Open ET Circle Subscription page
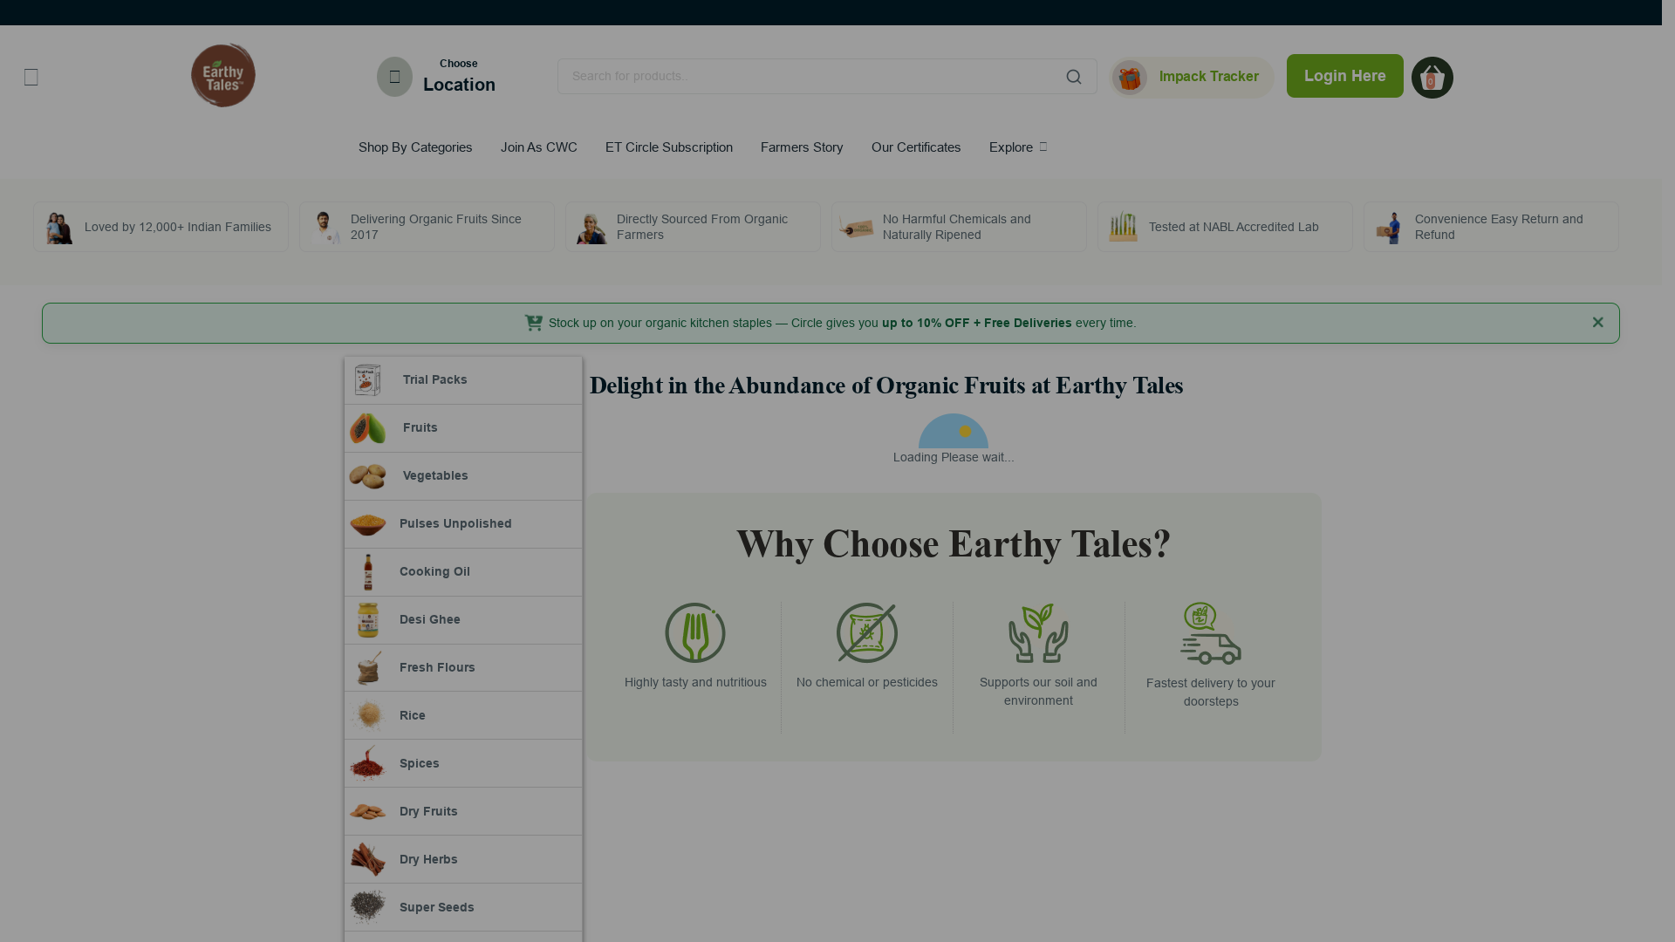 (668, 147)
